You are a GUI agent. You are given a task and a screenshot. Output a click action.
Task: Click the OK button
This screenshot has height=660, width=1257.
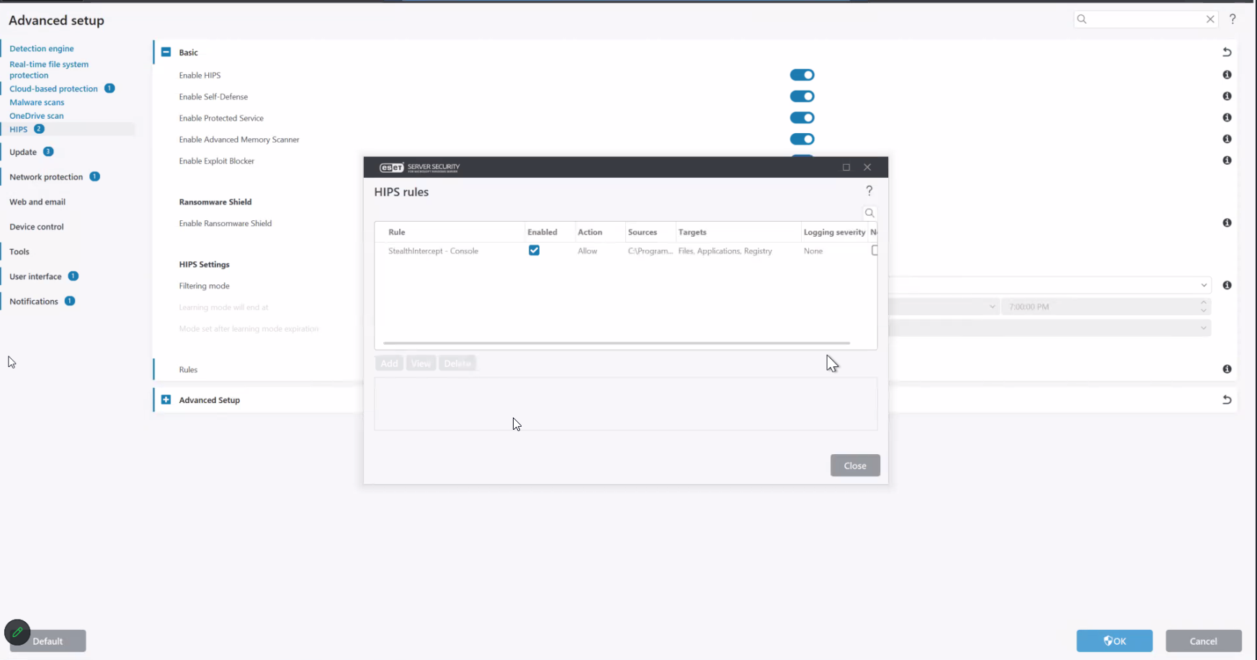point(1114,641)
